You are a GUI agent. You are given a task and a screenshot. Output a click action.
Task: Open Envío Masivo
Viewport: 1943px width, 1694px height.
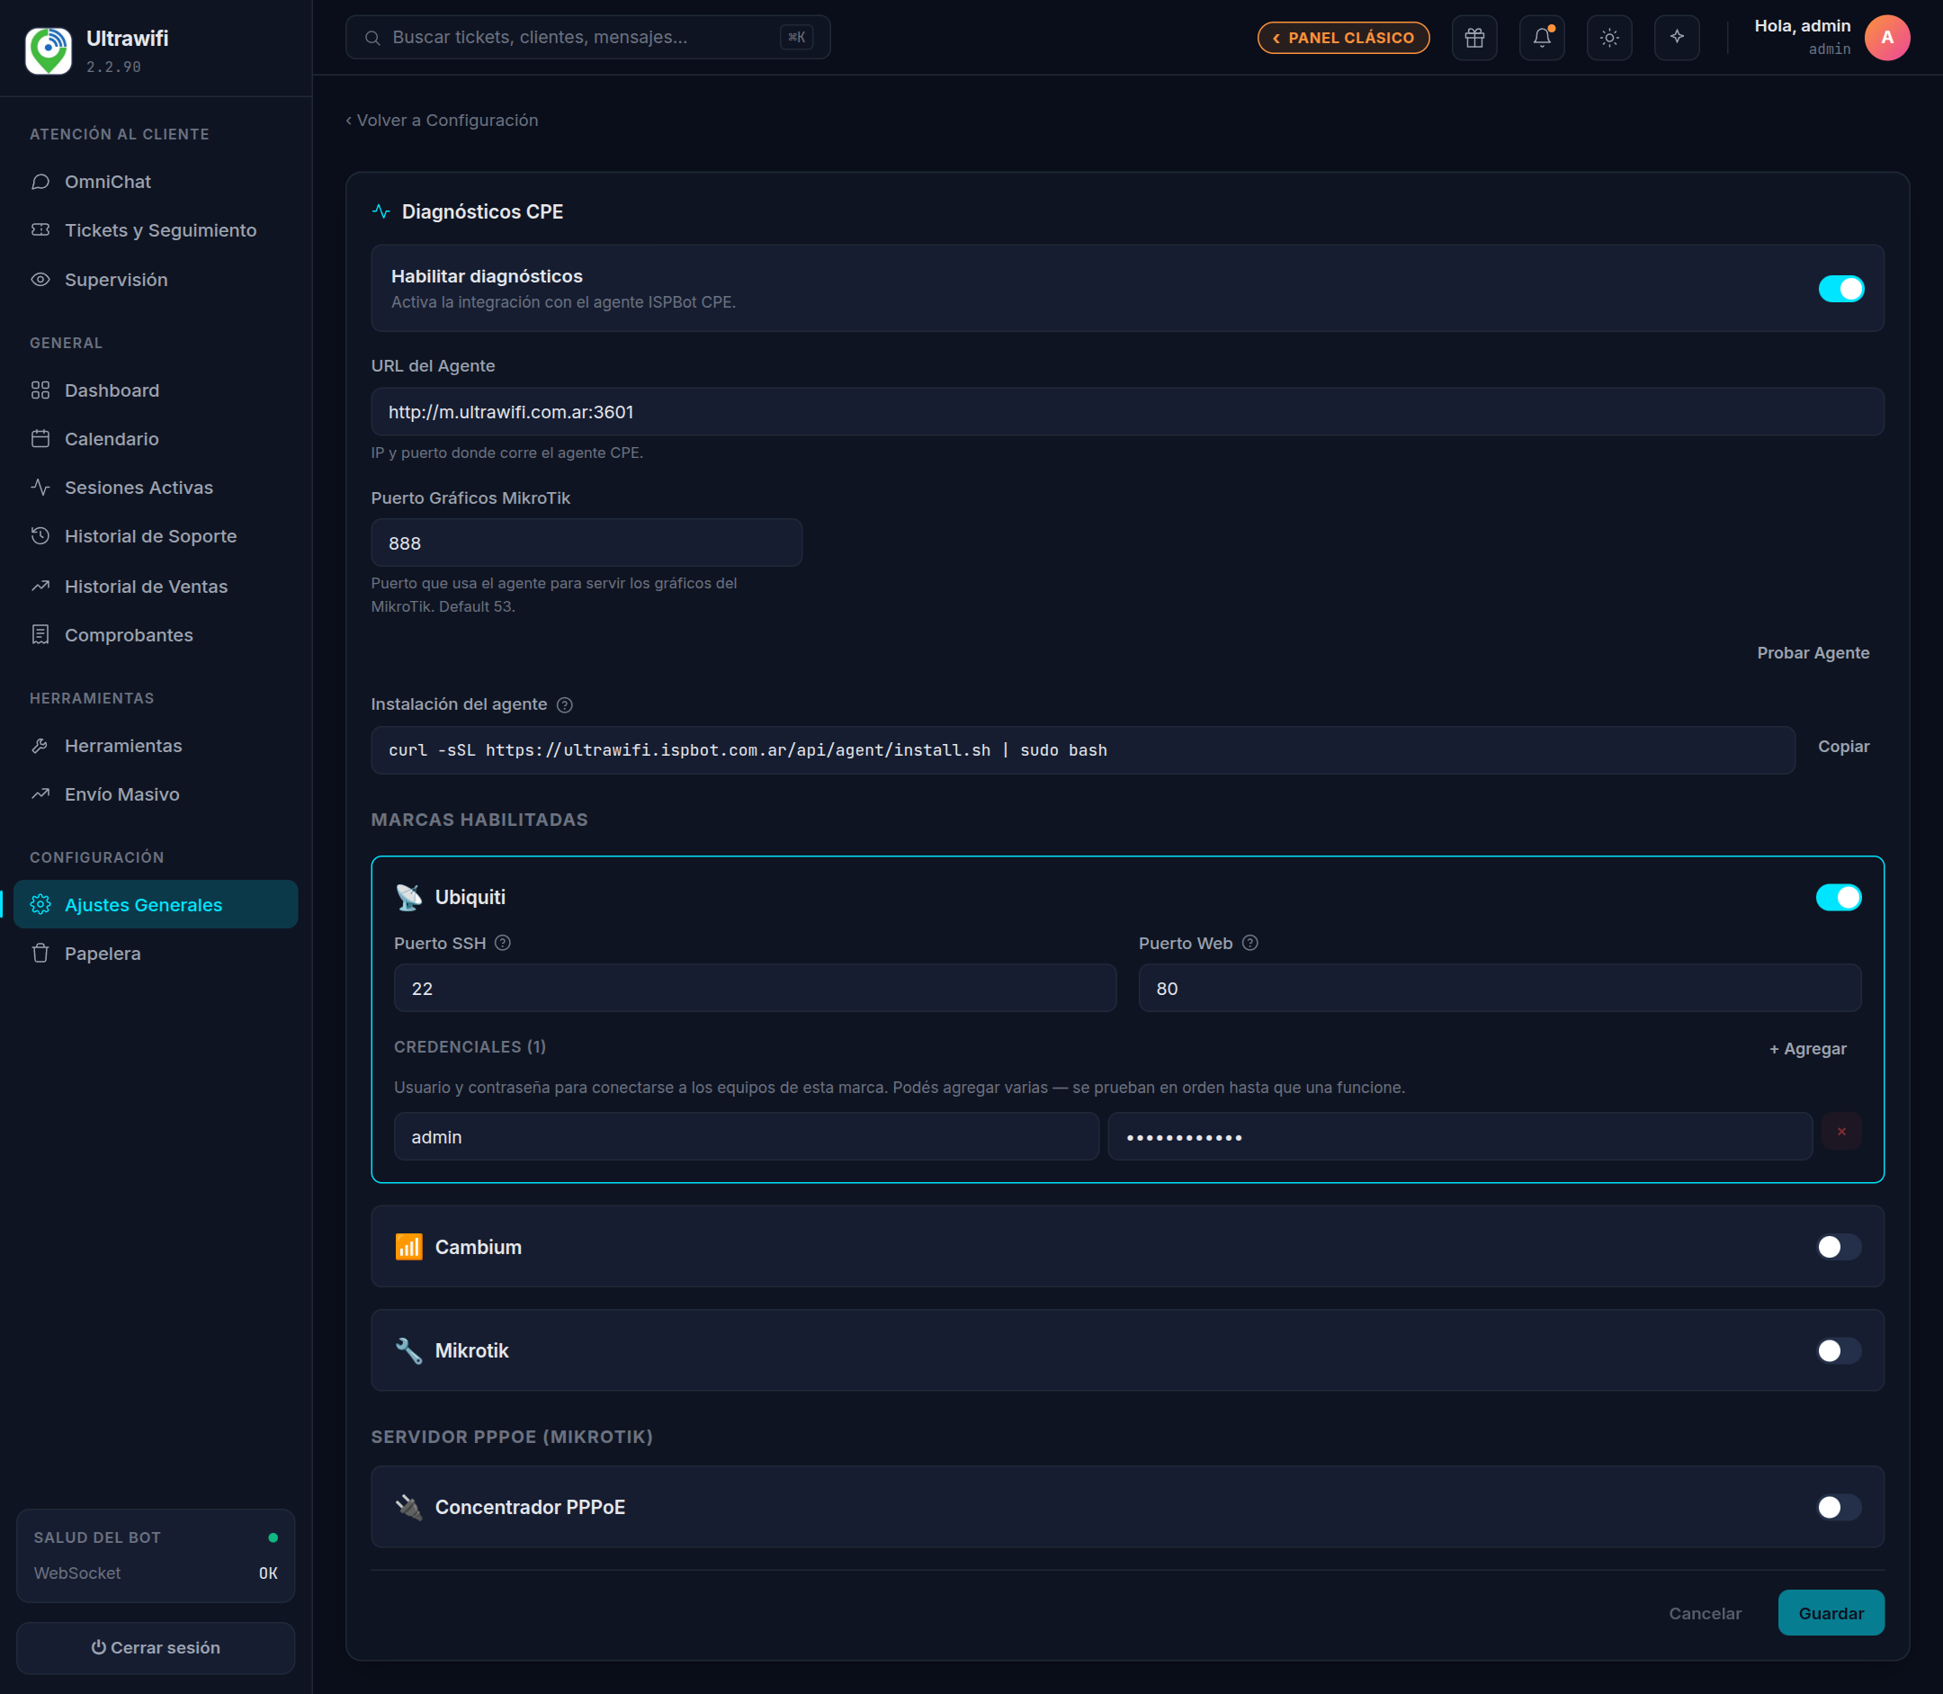click(x=156, y=794)
